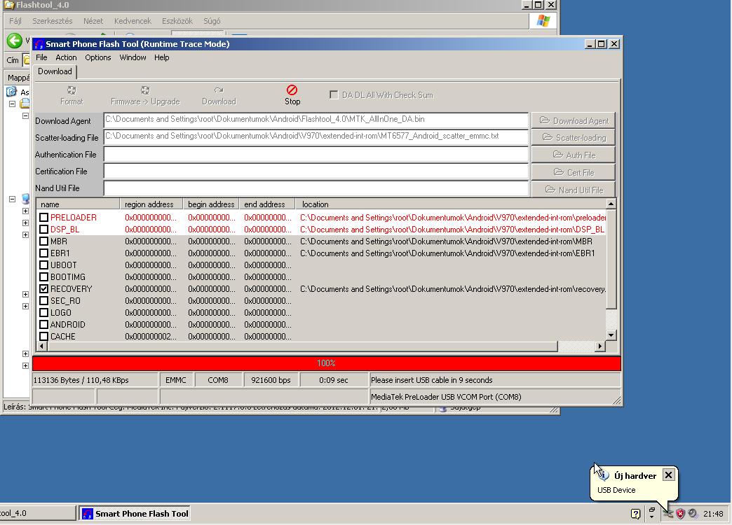Open Kedvencek menu in Flashtool_4.0 window

click(133, 21)
